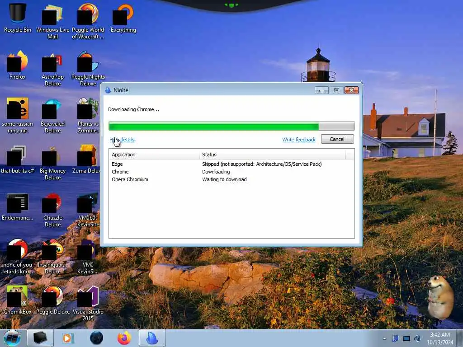Open the dark globe taskbar icon

[97, 338]
